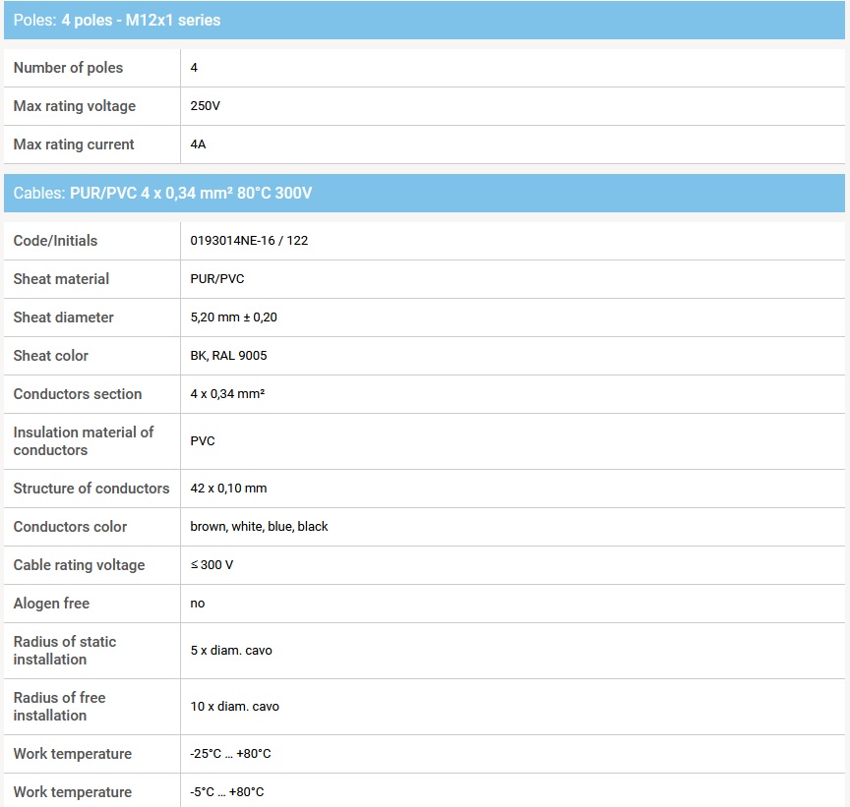Image resolution: width=850 pixels, height=807 pixels.
Task: Click the 'Alogen free' row label
Action: point(51,604)
